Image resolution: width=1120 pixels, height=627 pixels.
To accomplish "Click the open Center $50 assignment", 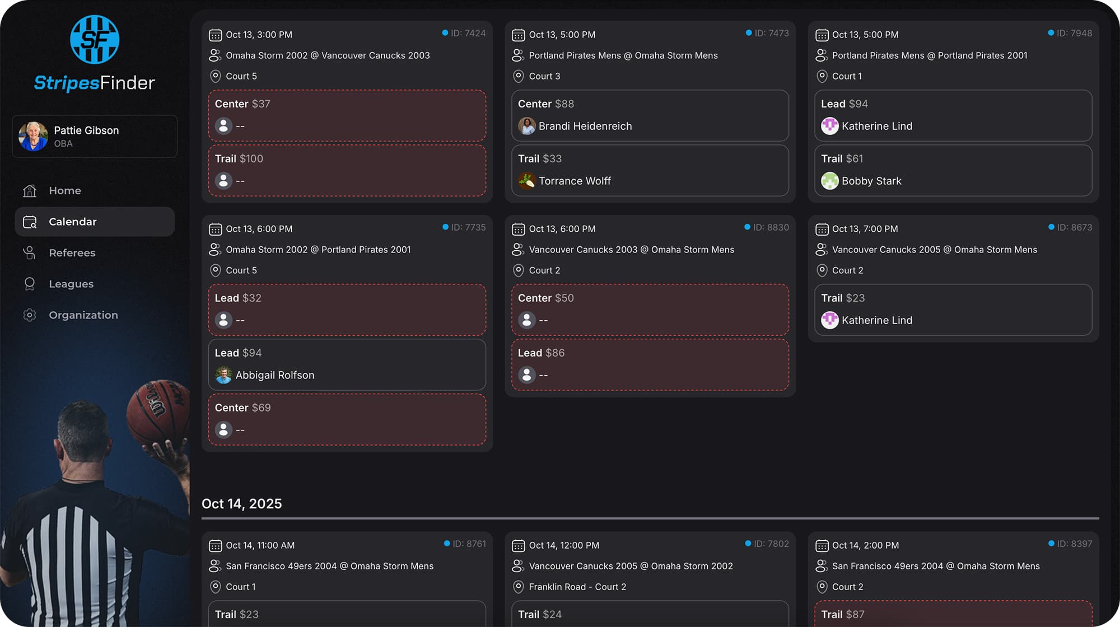I will pos(650,309).
